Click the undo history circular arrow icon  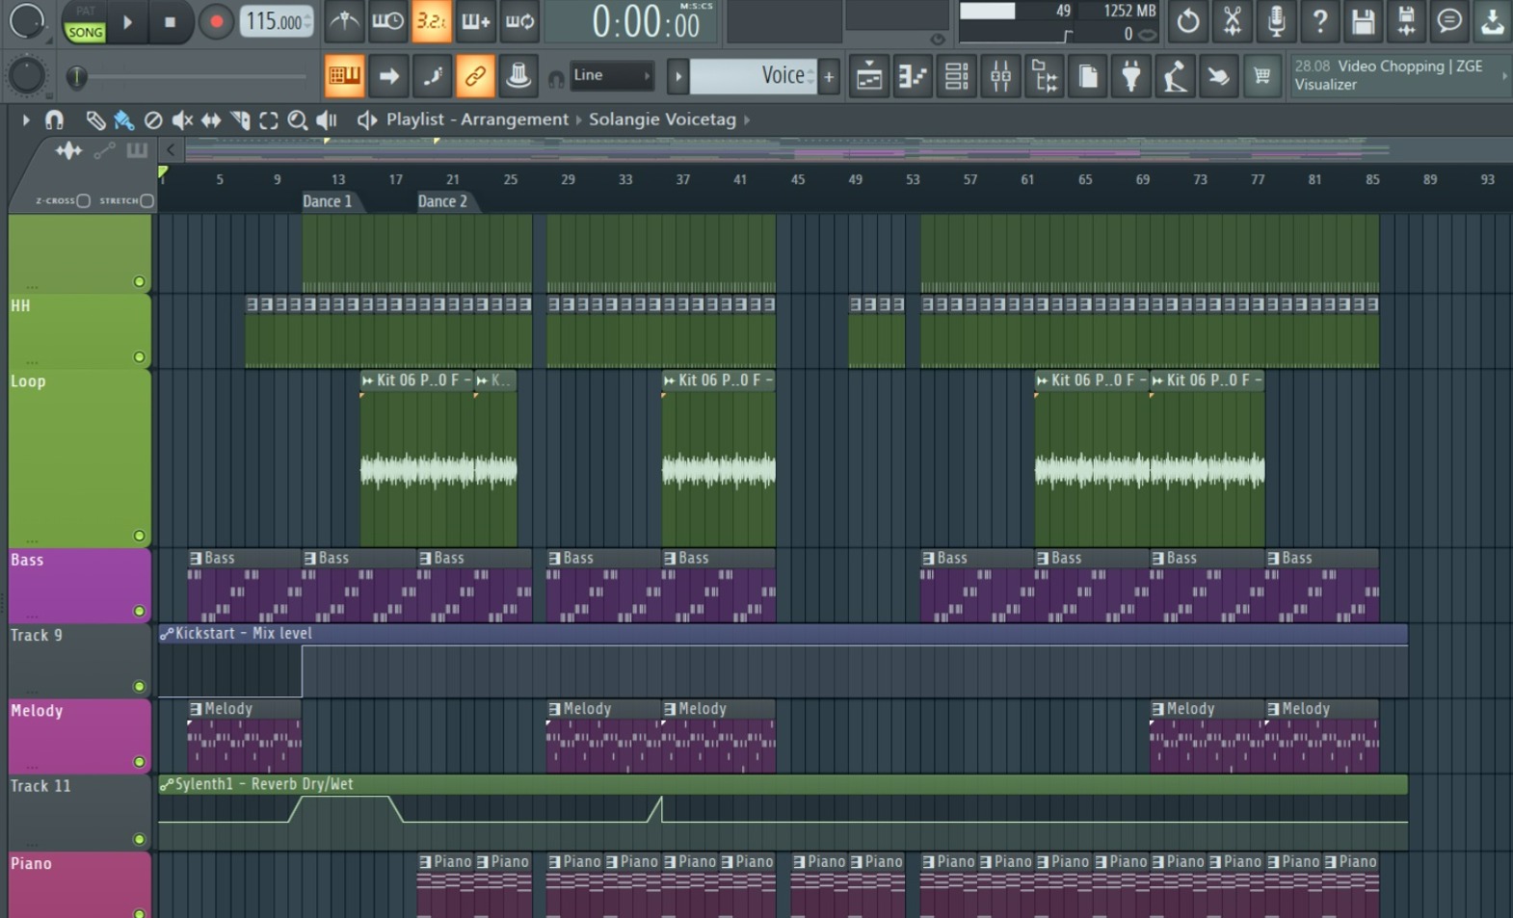pos(1188,21)
